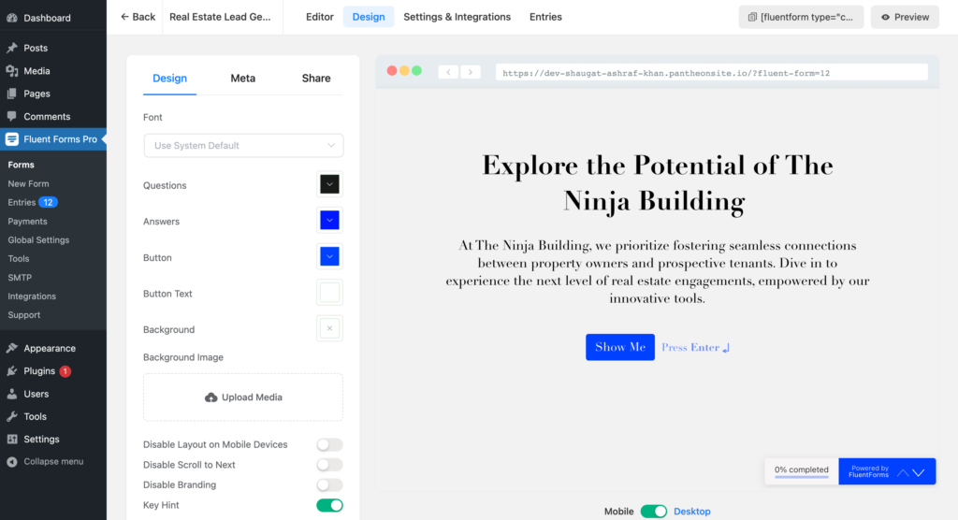Copy the fluentform shortcode button
The width and height of the screenshot is (958, 520).
click(801, 17)
